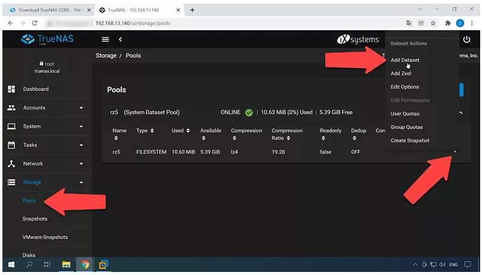Screen dimensions: 482x275
Task: Click the share page icon
Action: coord(421,23)
